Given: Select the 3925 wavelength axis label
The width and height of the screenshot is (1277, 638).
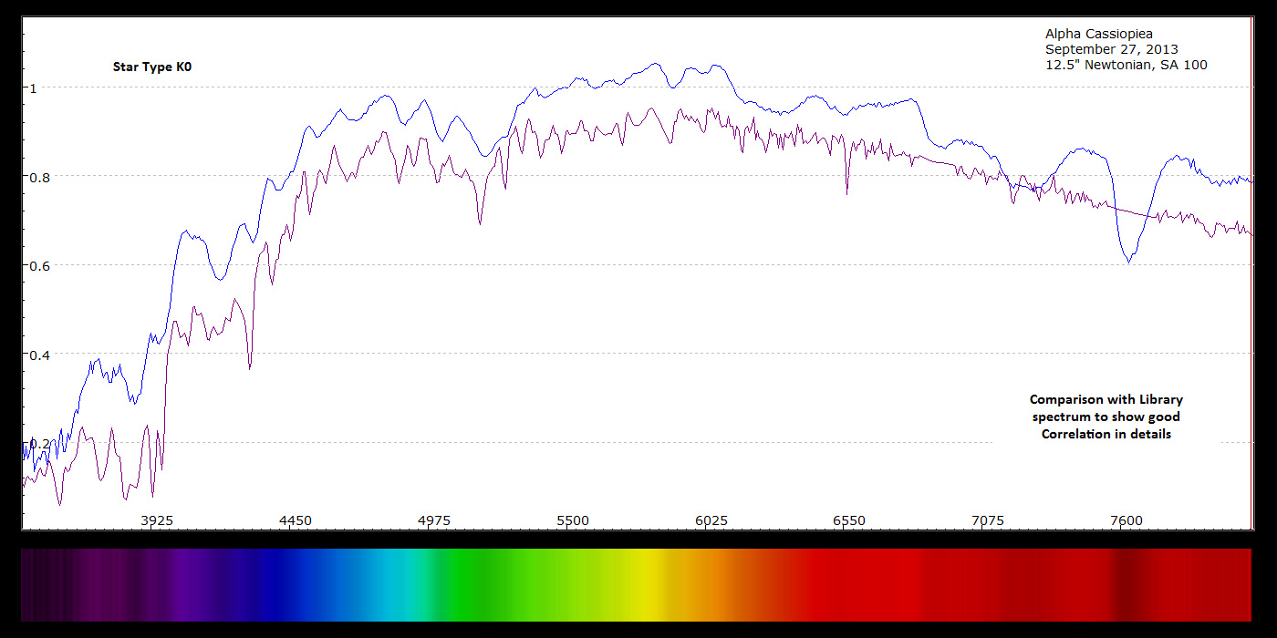Looking at the screenshot, I should click(157, 521).
